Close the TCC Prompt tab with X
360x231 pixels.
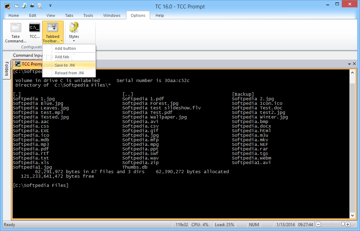[x=354, y=64]
